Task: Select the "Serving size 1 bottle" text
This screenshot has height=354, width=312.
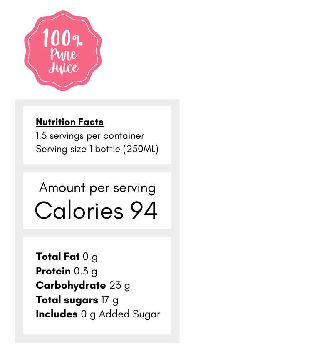Action: pyautogui.click(x=78, y=149)
